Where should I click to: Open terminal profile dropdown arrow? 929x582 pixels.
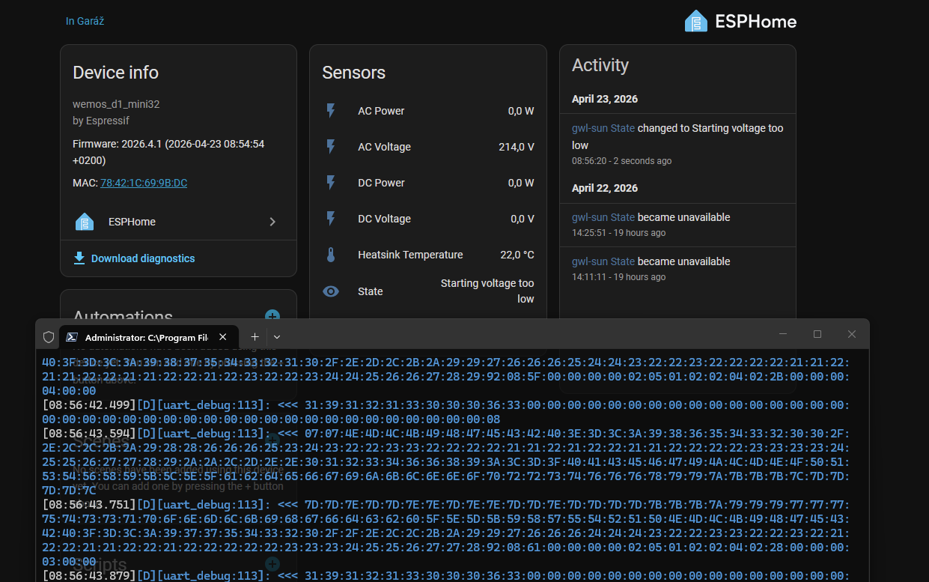coord(277,337)
